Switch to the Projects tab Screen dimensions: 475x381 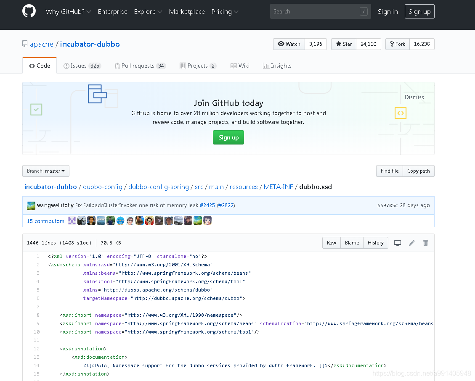(198, 66)
